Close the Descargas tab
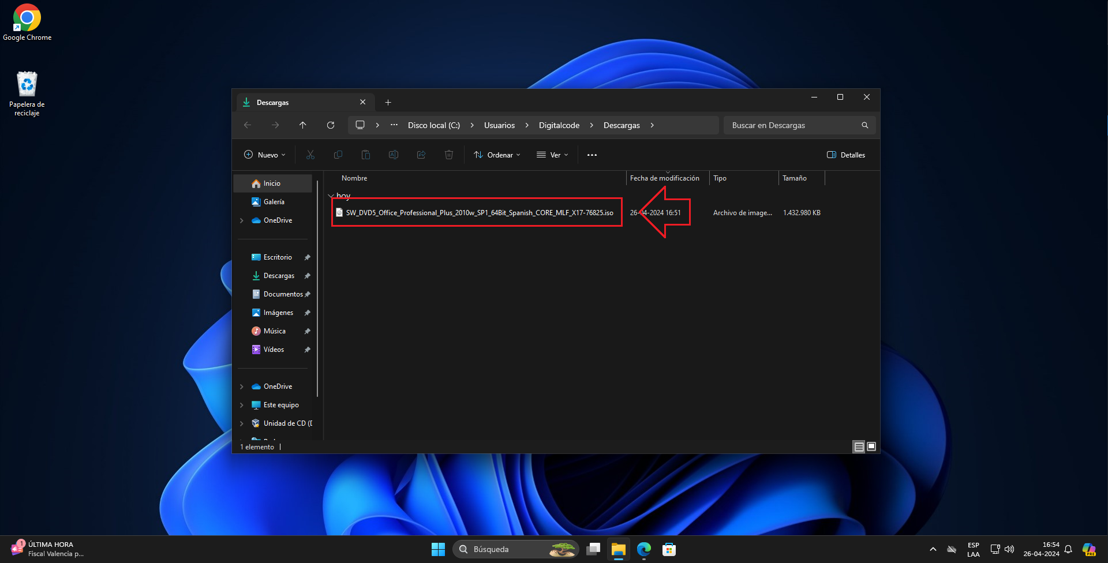The image size is (1108, 563). 363,102
